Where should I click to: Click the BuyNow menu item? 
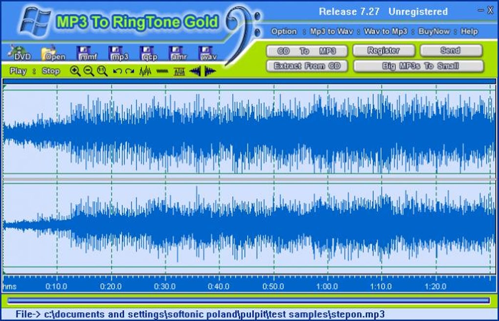(x=434, y=31)
